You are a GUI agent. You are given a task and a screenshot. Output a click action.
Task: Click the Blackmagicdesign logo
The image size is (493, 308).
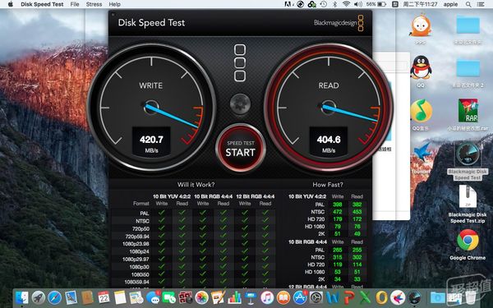click(339, 23)
